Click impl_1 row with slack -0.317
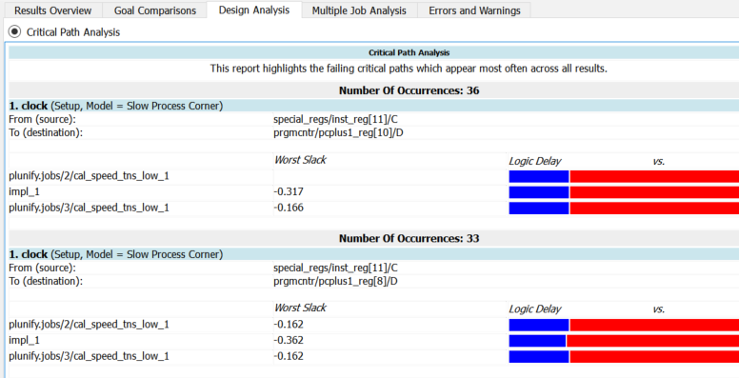Viewport: 739px width, 378px height. click(x=373, y=191)
